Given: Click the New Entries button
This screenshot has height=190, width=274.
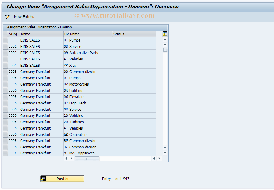Looking at the screenshot, I should [x=24, y=16].
